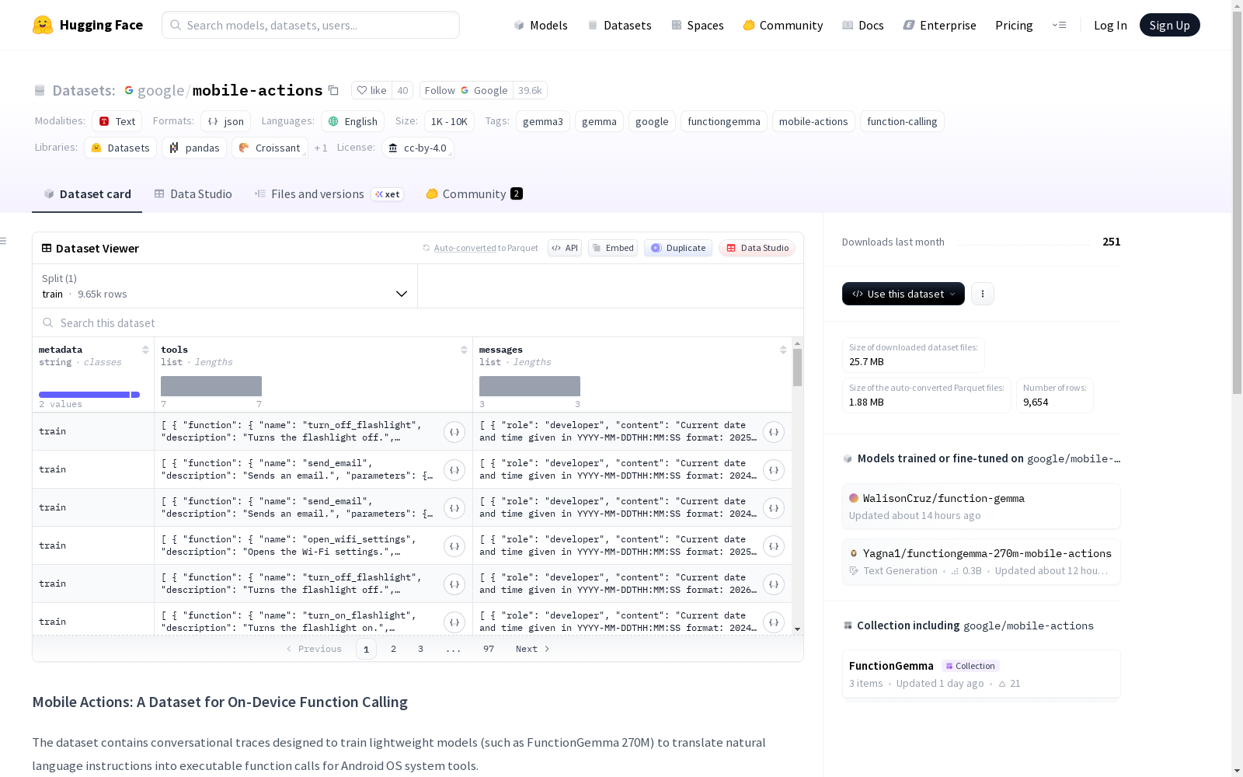The width and height of the screenshot is (1243, 777).
Task: Open the more navigation menu icon
Action: (1059, 25)
